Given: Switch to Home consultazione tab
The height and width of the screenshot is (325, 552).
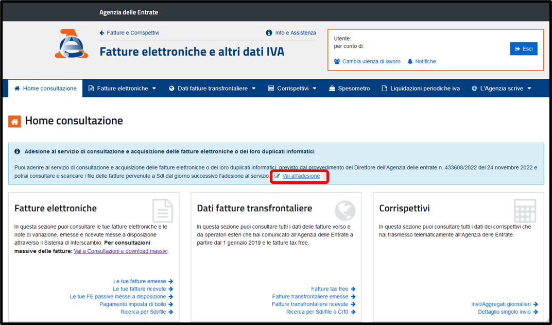Looking at the screenshot, I should click(x=45, y=89).
